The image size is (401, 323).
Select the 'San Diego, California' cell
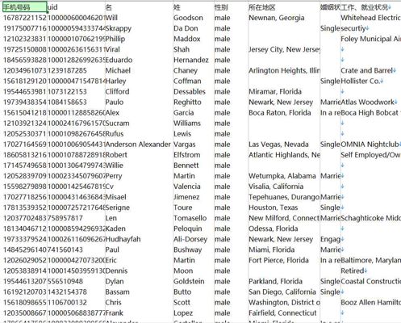284,292
